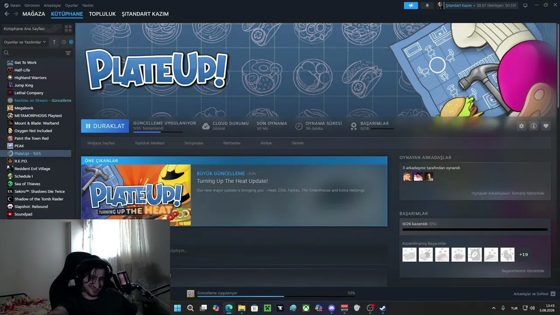The image size is (560, 315).
Task: Click Oynayan Arkadaşların Tümünü Görüntüle
Action: (508, 193)
